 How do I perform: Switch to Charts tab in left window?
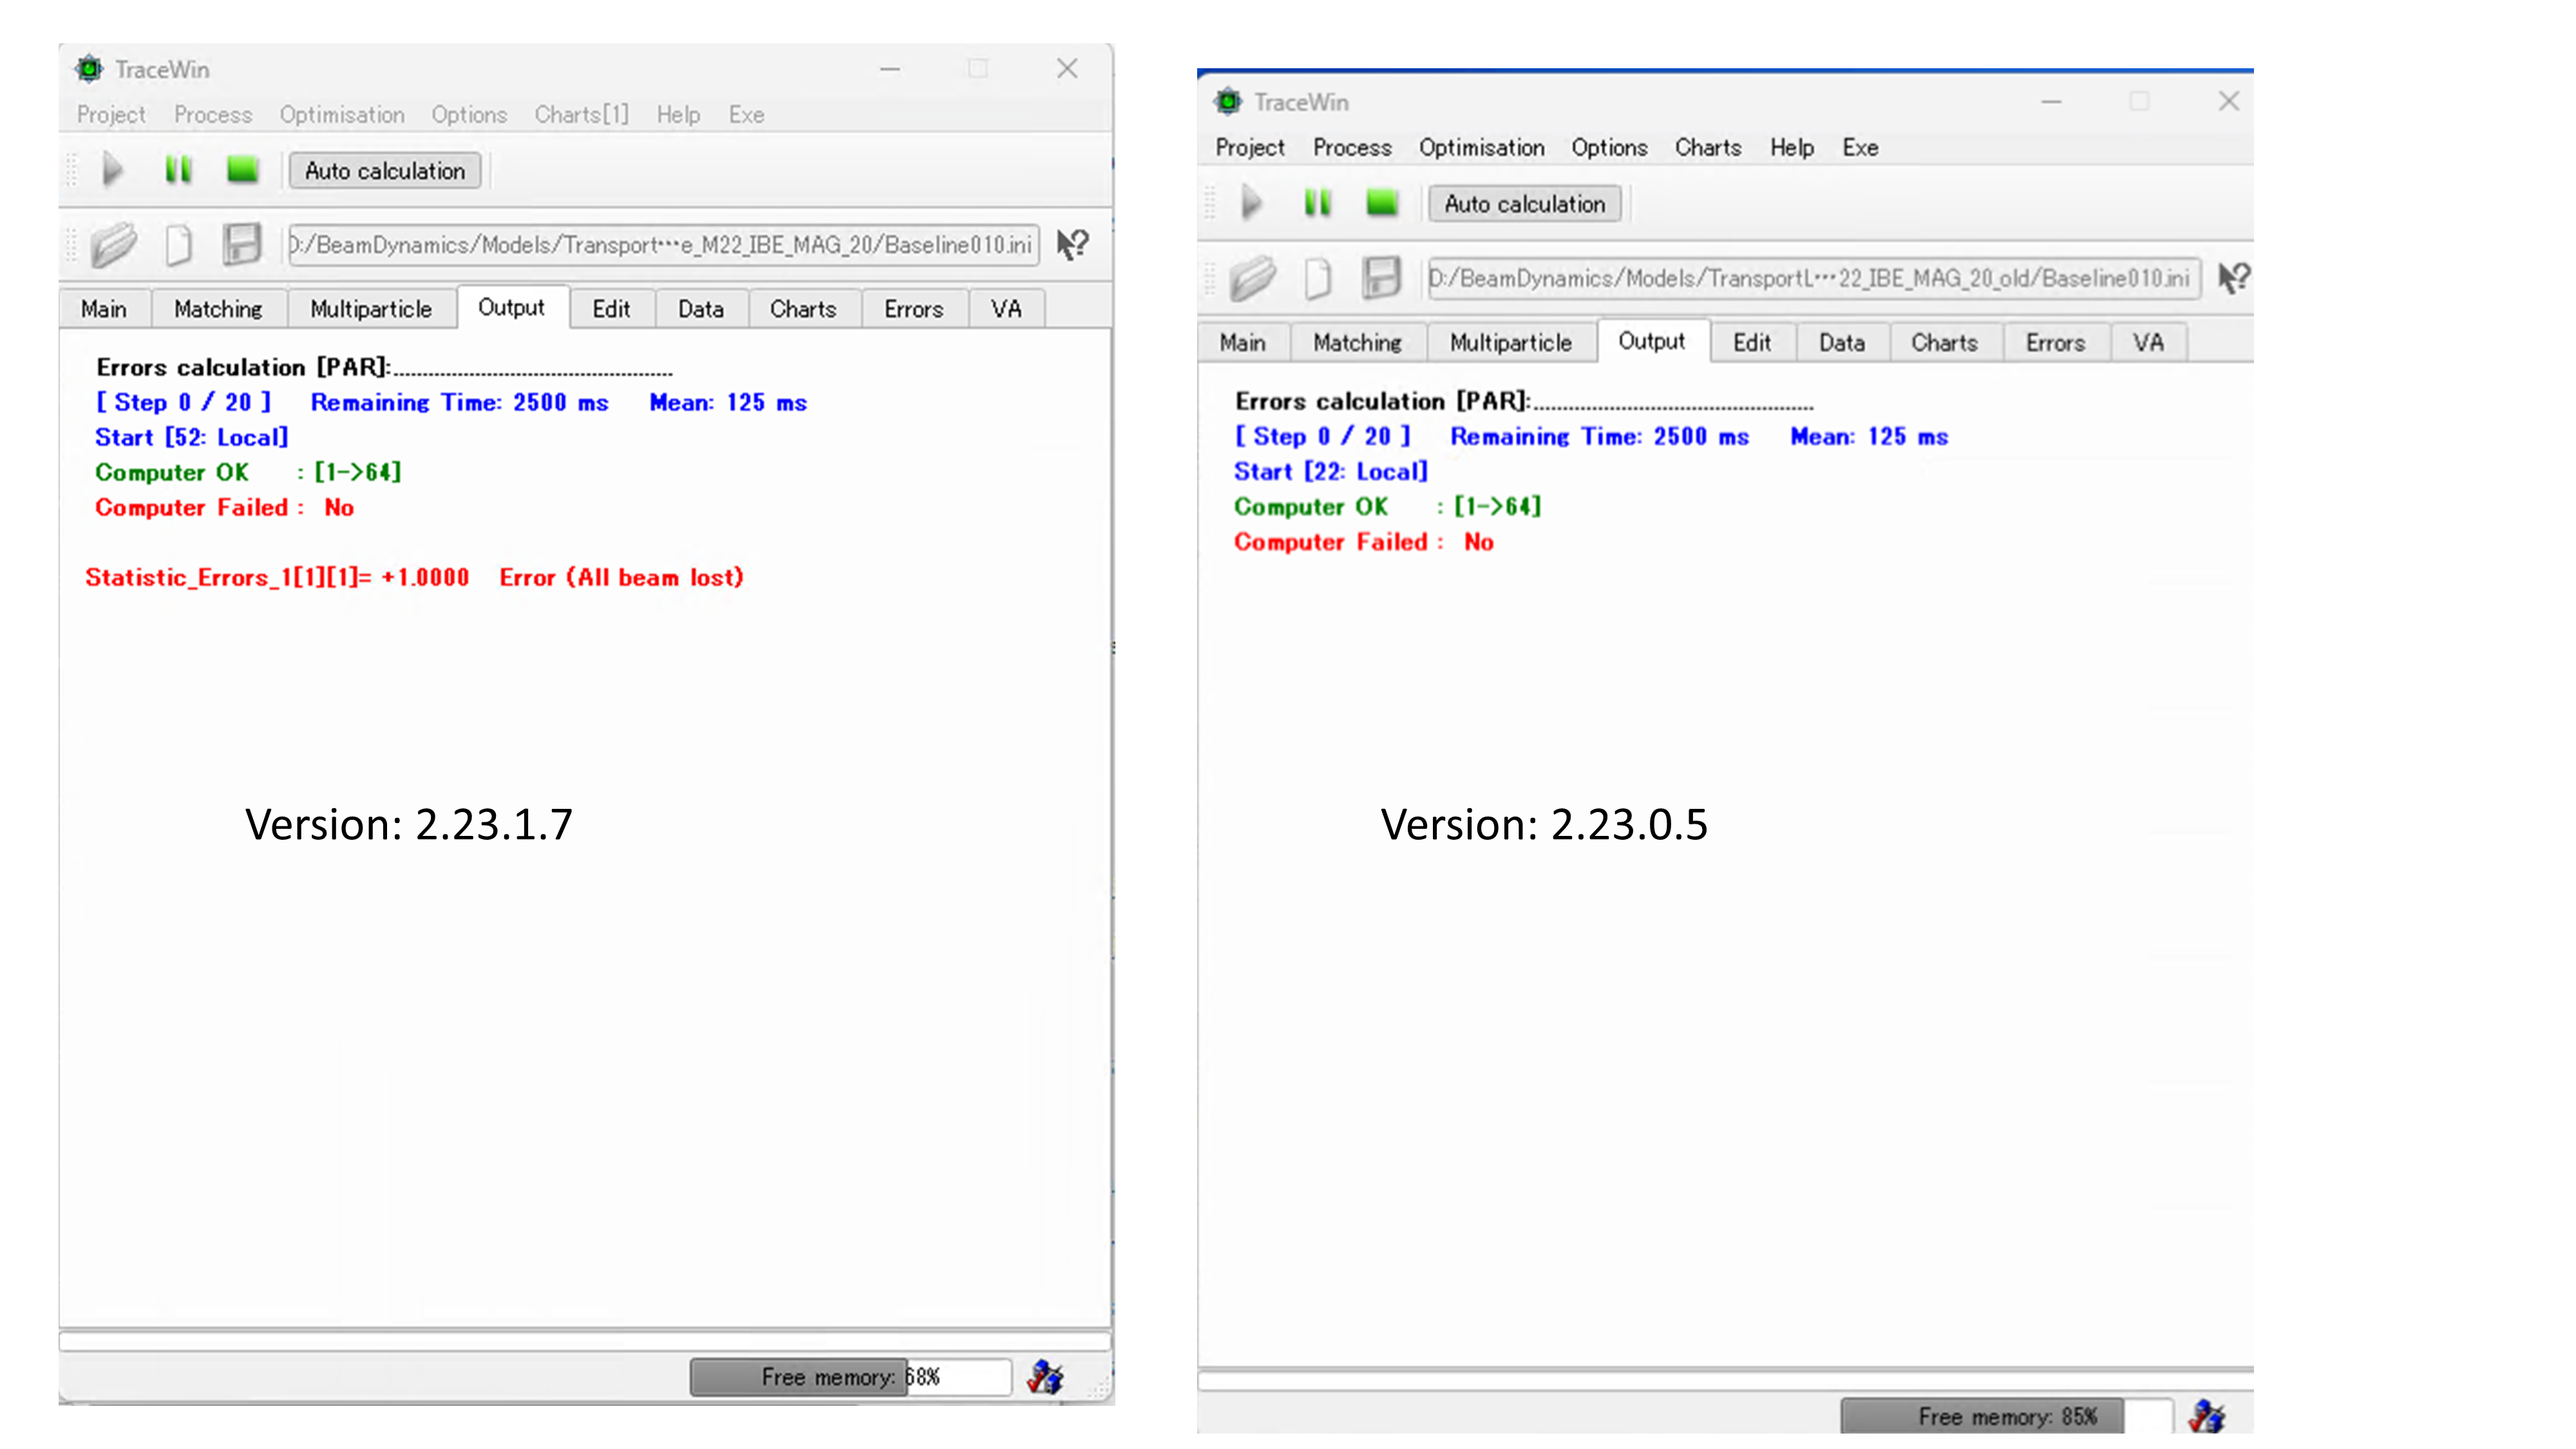(803, 309)
